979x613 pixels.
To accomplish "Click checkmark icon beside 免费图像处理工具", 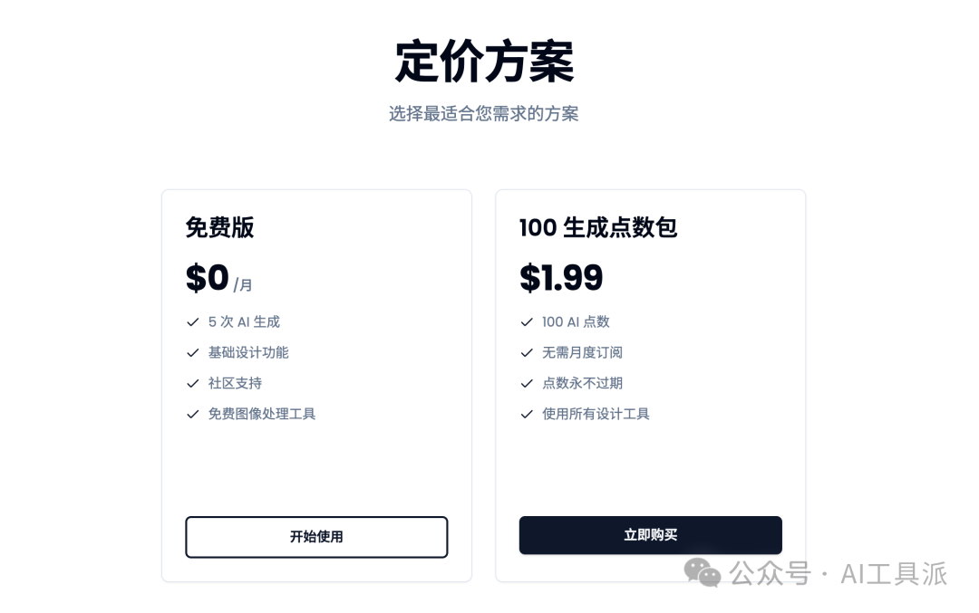I will 193,414.
